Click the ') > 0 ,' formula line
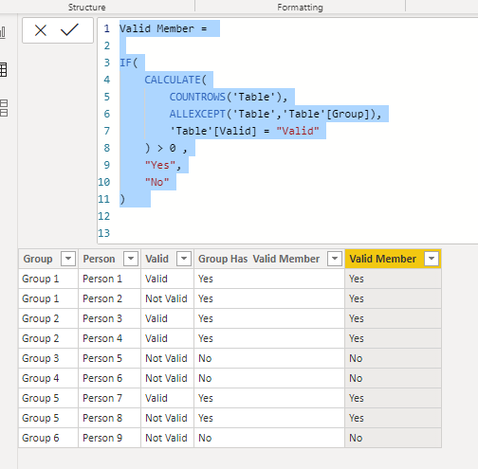 tap(166, 148)
